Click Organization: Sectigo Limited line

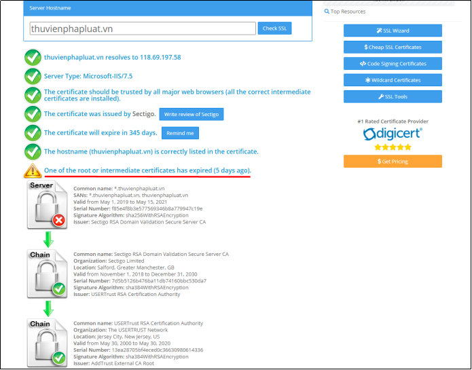click(x=109, y=261)
